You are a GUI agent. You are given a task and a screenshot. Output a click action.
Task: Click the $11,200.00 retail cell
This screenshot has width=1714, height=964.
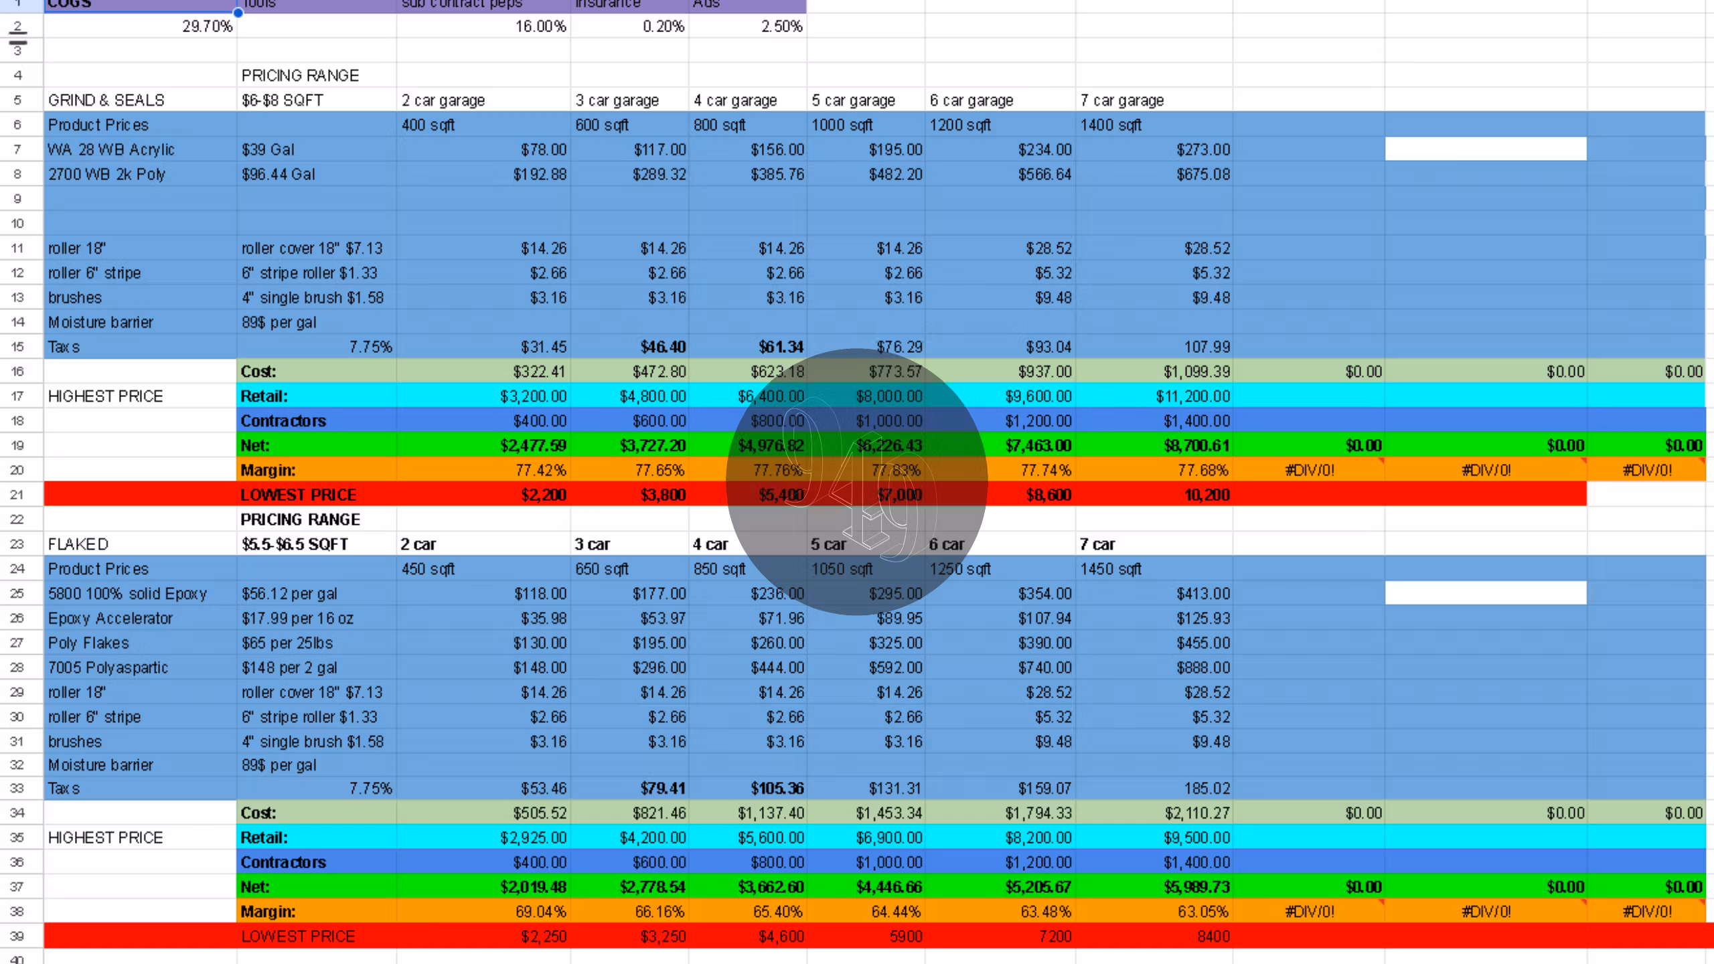1154,396
